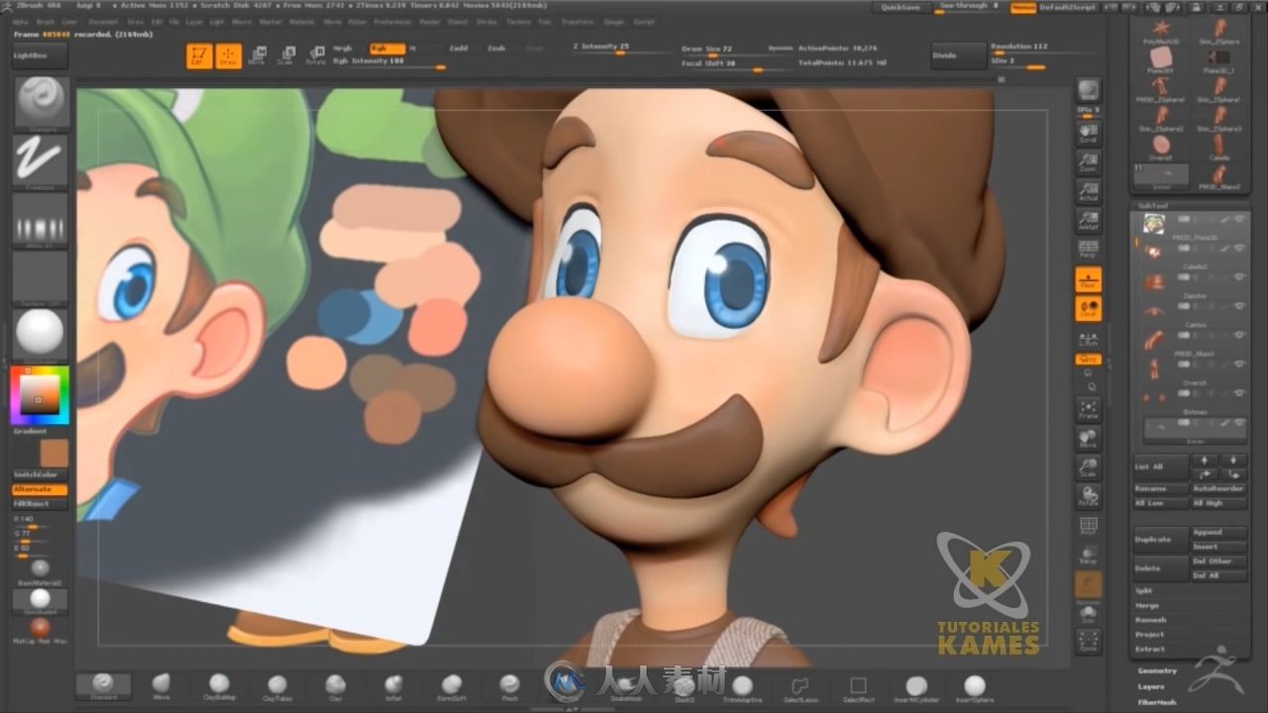Click the Rename subtool button
The height and width of the screenshot is (713, 1268).
click(x=1160, y=489)
